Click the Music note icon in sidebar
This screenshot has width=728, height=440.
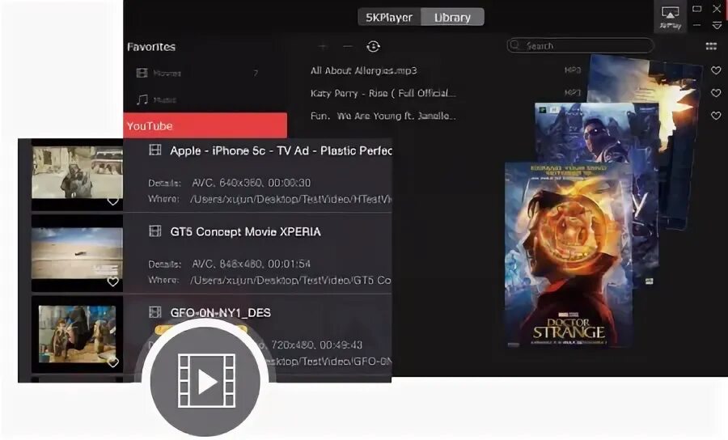click(142, 99)
